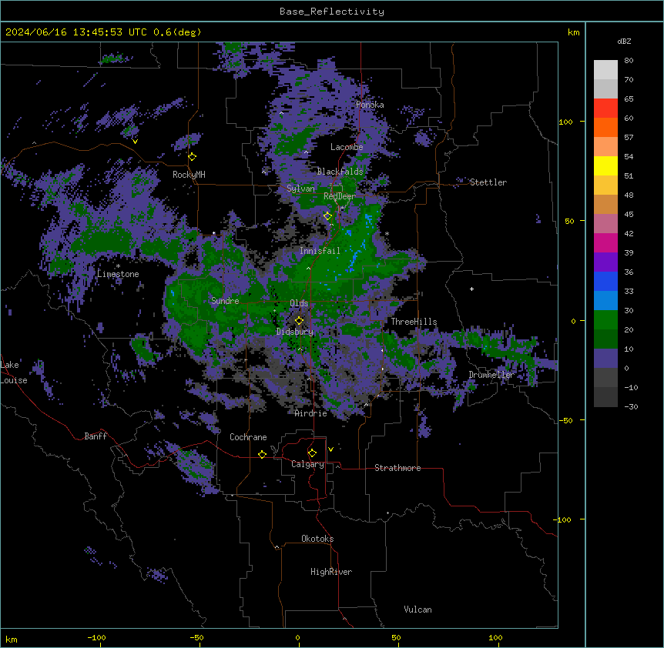Pick the bright yellow swatch in dBZ legend
The width and height of the screenshot is (664, 648).
pyautogui.click(x=605, y=165)
